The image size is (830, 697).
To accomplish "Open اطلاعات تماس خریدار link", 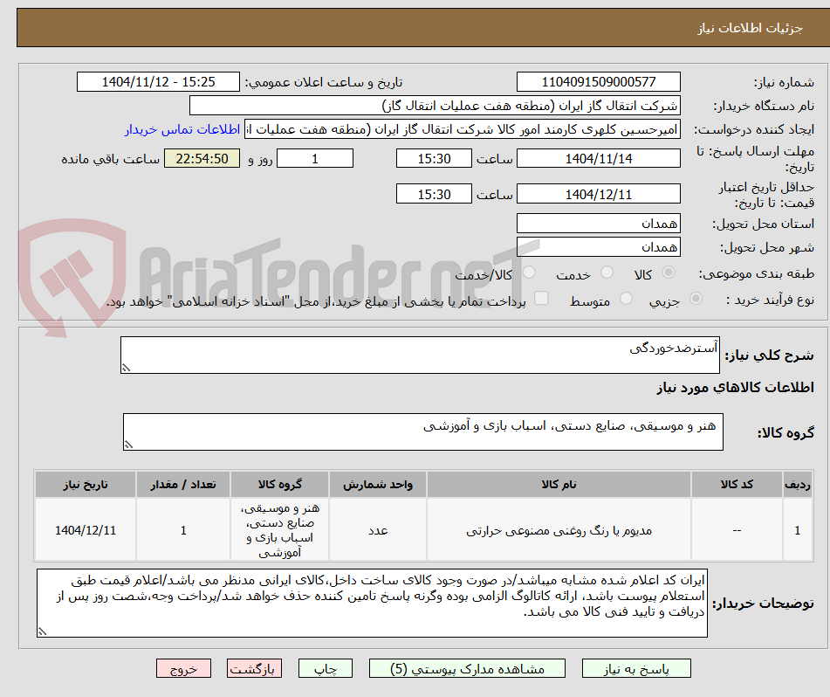I will [182, 130].
